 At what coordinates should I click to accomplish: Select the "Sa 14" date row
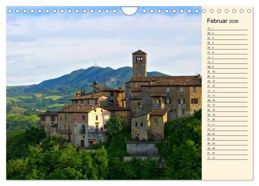pyautogui.click(x=227, y=90)
